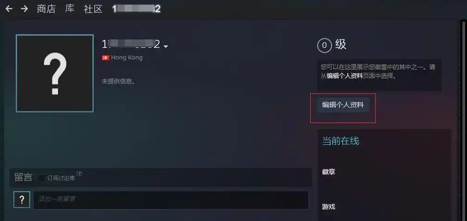Image resolution: width=467 pixels, height=221 pixels.
Task: Enable the 订阅讨论串 checkbox
Action: point(42,178)
